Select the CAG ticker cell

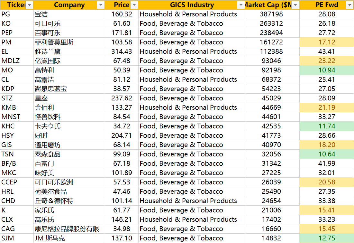point(17,229)
